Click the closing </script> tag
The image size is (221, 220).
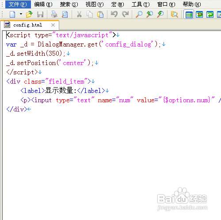[x=22, y=72]
